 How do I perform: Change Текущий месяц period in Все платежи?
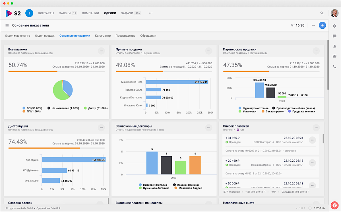tap(44, 53)
